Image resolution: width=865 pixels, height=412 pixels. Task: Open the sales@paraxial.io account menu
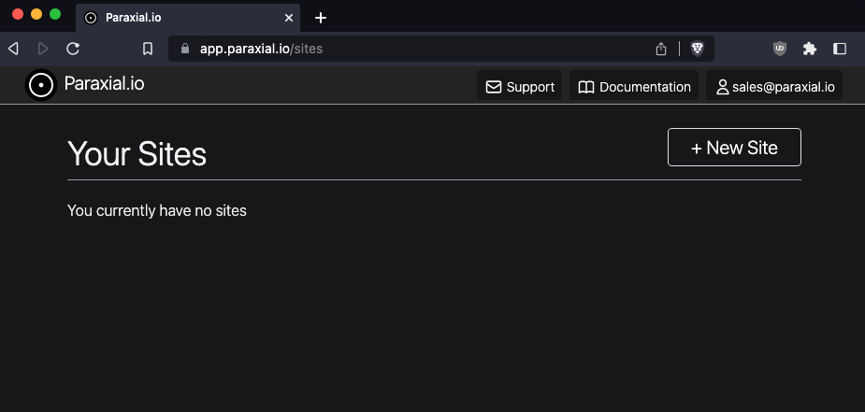coord(774,87)
